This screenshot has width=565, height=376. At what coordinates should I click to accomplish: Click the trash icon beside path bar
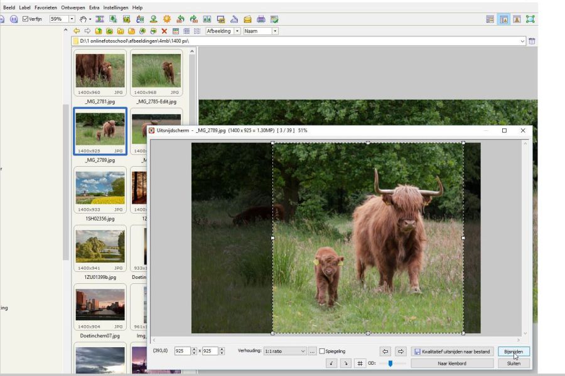click(x=532, y=41)
